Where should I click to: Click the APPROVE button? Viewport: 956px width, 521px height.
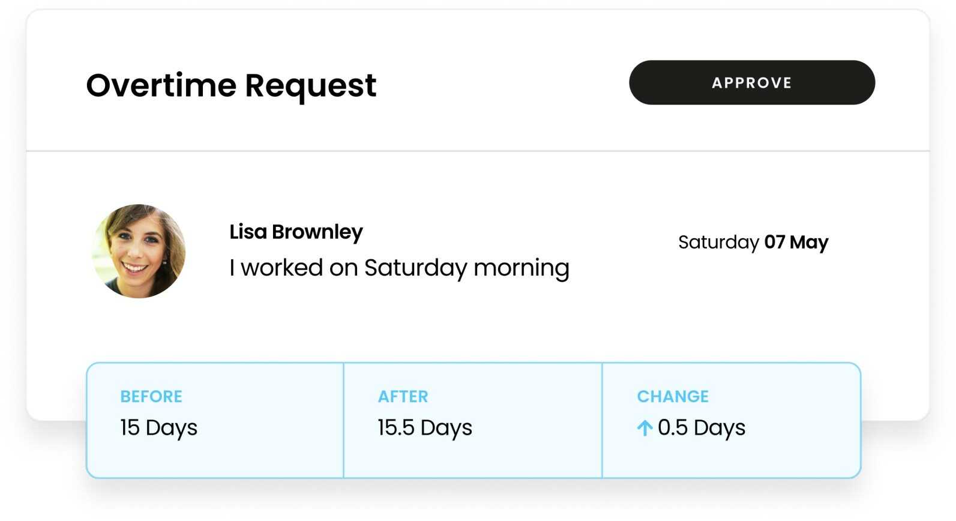tap(751, 83)
